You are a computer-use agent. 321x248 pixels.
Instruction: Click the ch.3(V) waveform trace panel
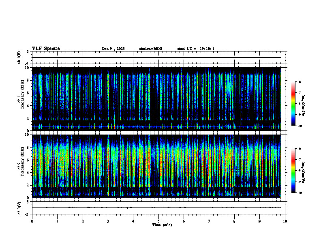pos(158,208)
